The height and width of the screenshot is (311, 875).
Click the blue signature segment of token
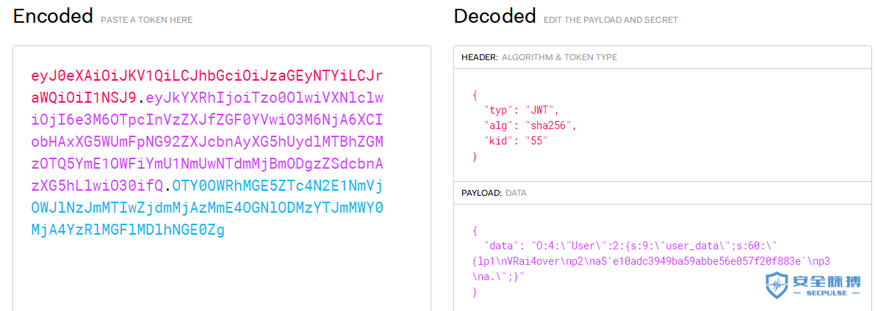tap(208, 208)
